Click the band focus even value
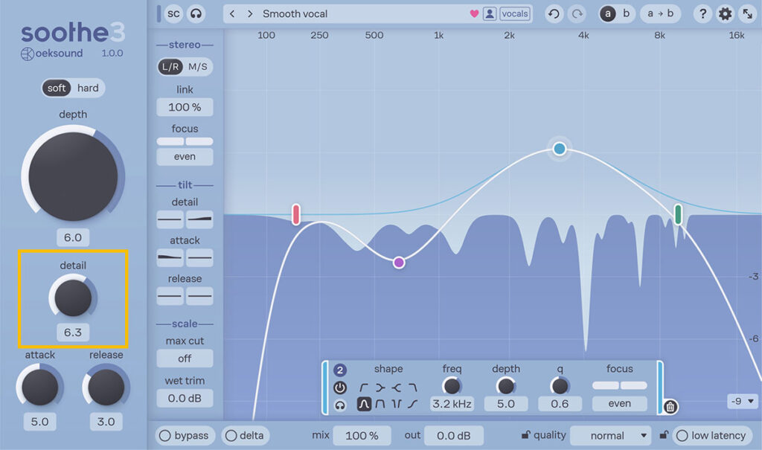The height and width of the screenshot is (450, 762). coord(620,403)
